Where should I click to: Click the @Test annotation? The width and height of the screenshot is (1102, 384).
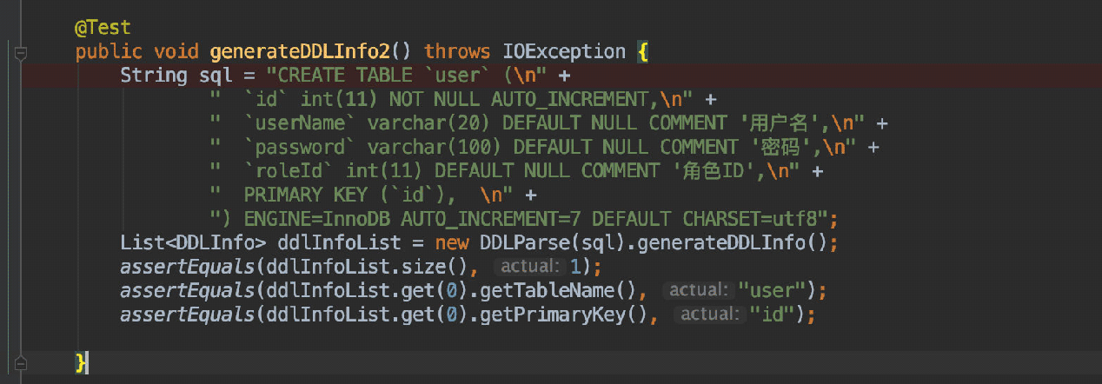pyautogui.click(x=103, y=29)
